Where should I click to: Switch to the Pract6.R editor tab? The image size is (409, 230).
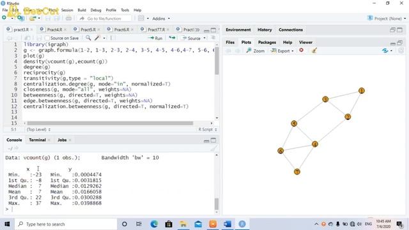point(121,30)
